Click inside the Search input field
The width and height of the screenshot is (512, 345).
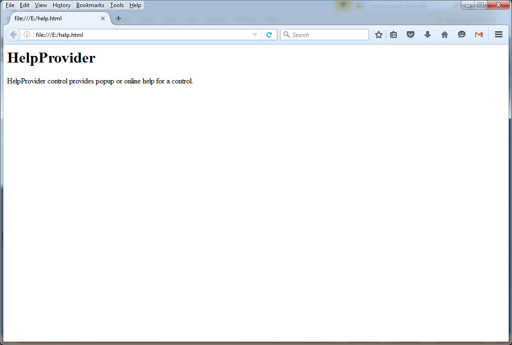[328, 35]
